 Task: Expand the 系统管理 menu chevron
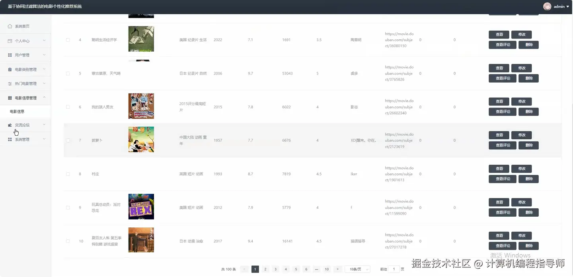point(44,139)
